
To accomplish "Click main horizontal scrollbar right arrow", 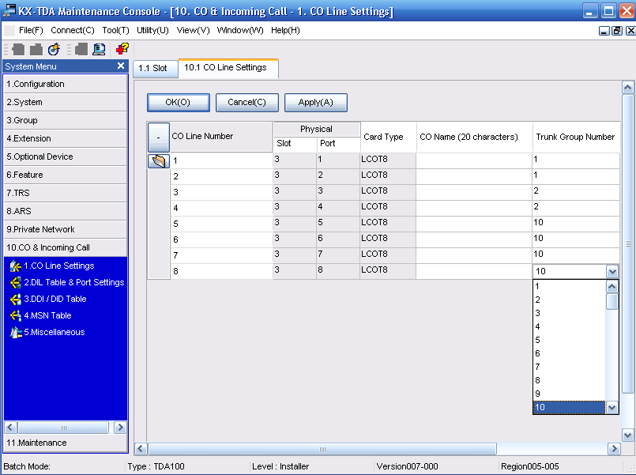I will 614,449.
